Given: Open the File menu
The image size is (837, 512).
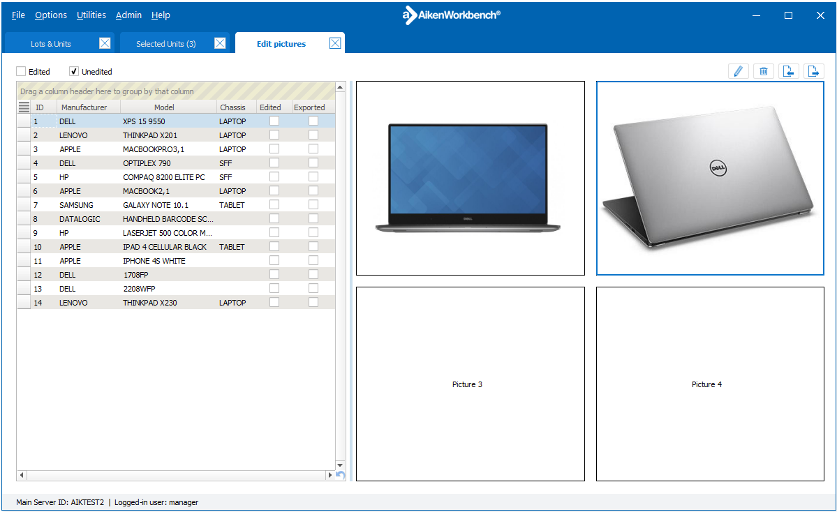Looking at the screenshot, I should click(x=18, y=15).
